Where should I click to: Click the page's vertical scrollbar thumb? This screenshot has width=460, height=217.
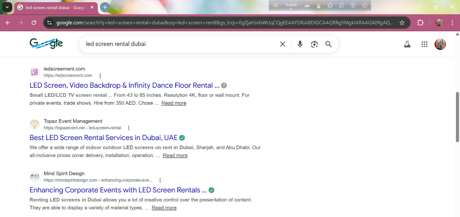pos(457,117)
